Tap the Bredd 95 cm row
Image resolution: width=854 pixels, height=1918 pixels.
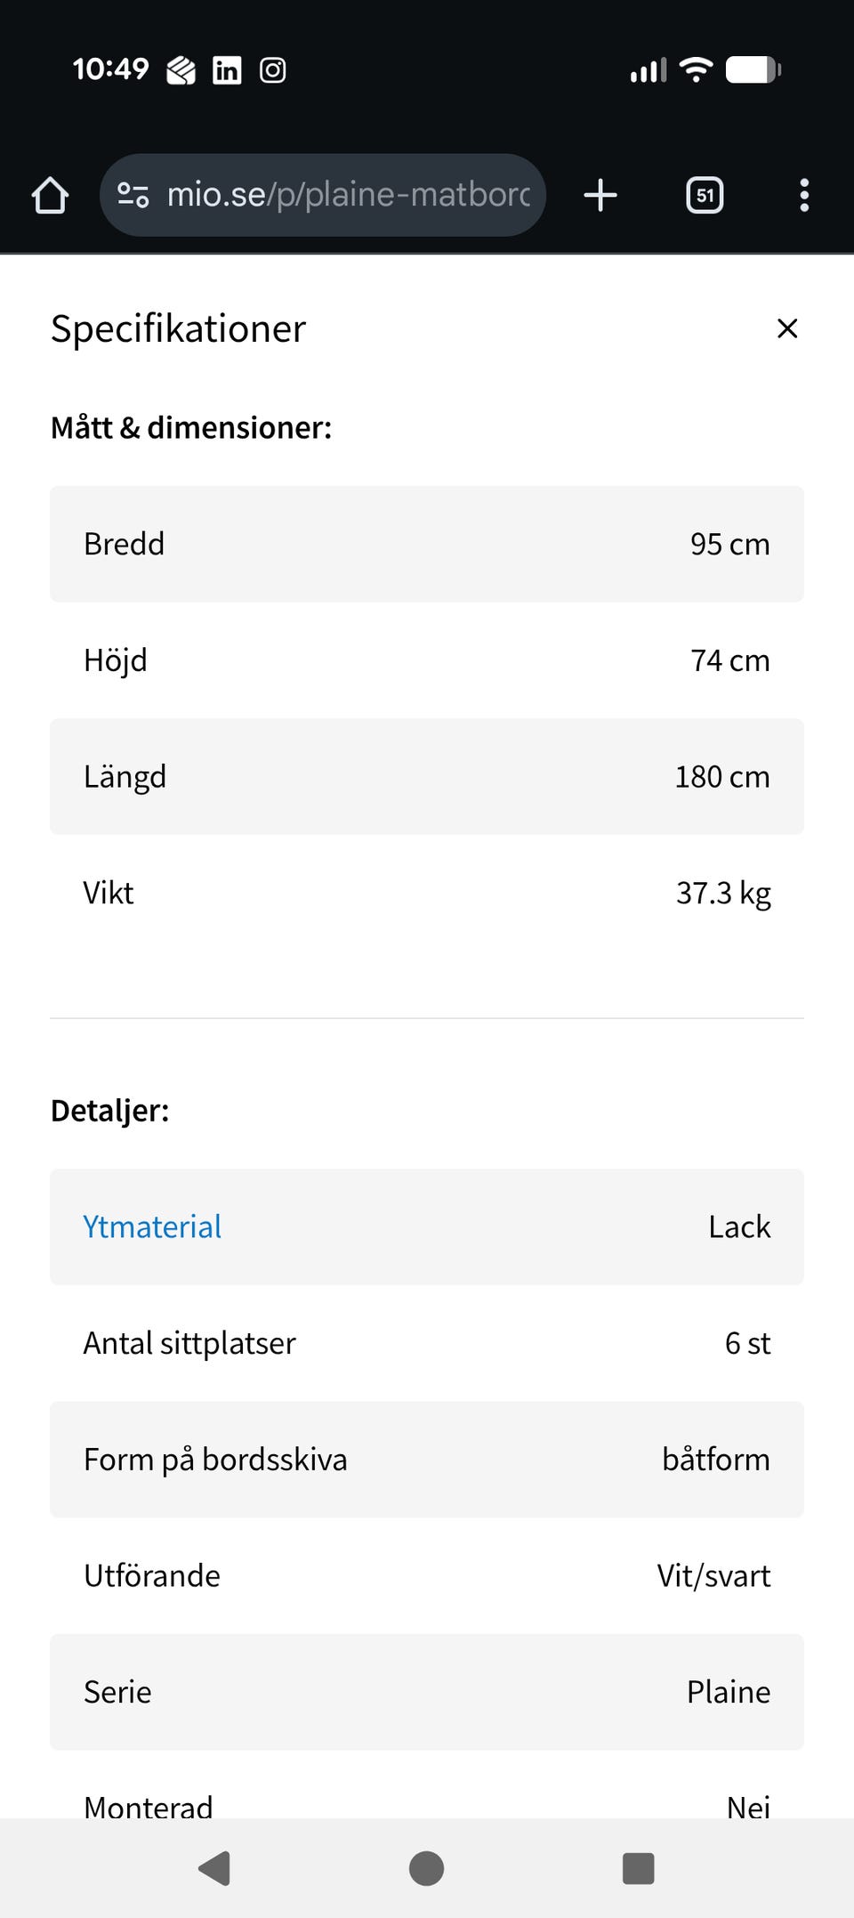pyautogui.click(x=427, y=544)
